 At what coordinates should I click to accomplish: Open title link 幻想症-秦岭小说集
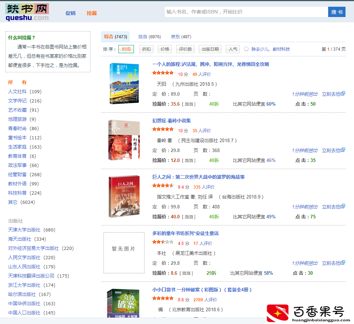pos(172,121)
